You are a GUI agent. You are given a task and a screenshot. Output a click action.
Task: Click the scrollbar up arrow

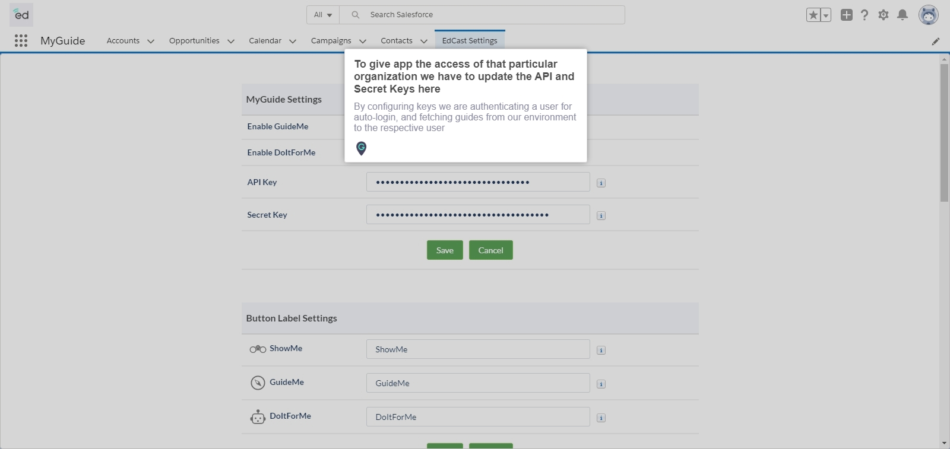coord(944,59)
